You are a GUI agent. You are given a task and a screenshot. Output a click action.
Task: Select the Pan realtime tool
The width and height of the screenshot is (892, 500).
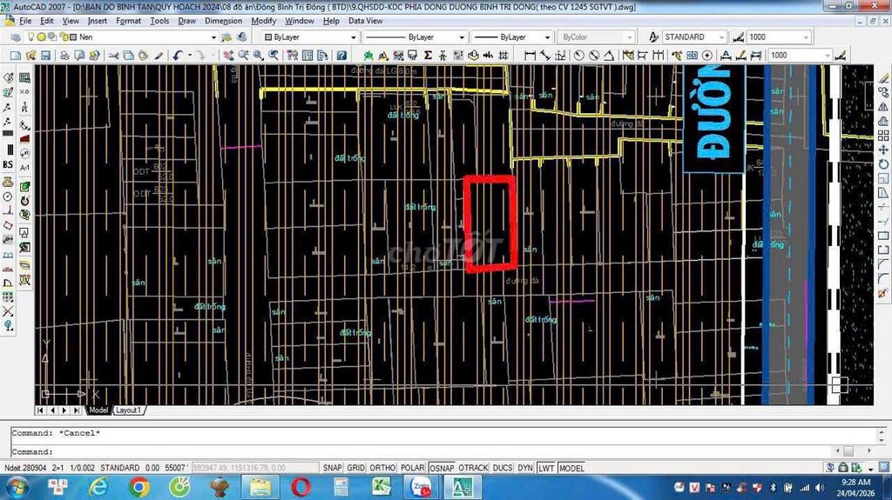(229, 55)
